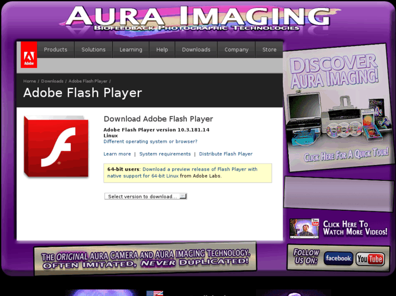The image size is (396, 296).
Task: Click the 64-bit Linux preview release link
Action: (182, 173)
